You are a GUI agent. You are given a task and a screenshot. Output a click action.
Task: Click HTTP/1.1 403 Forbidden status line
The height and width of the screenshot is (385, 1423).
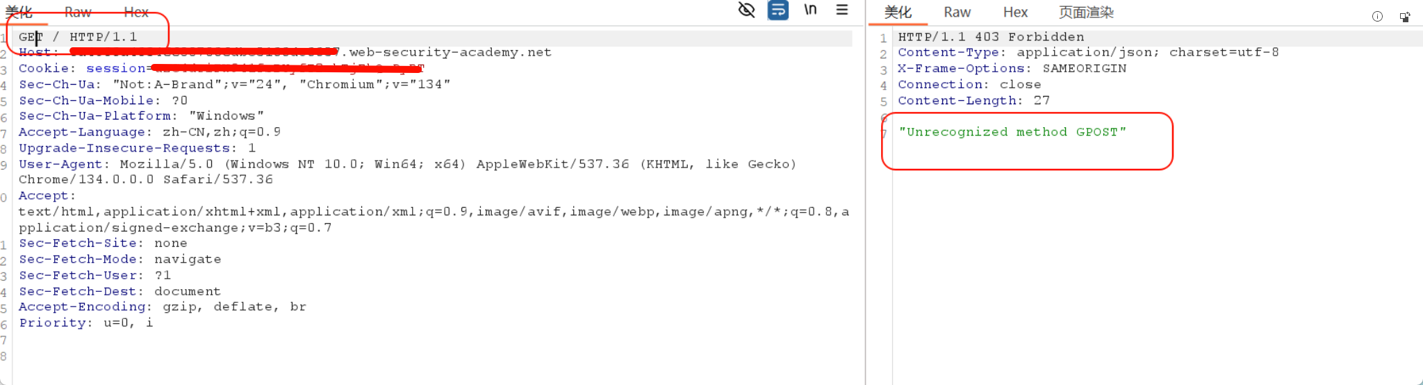pyautogui.click(x=991, y=37)
